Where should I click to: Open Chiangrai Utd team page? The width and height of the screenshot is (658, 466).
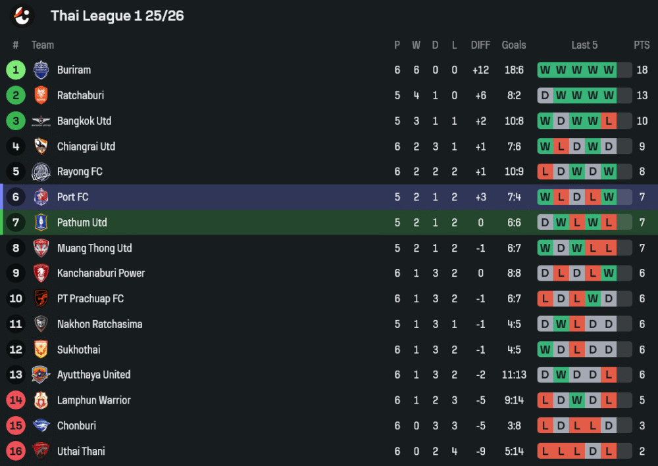[x=86, y=147]
